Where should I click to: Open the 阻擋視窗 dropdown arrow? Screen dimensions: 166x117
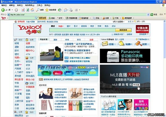tap(90, 18)
